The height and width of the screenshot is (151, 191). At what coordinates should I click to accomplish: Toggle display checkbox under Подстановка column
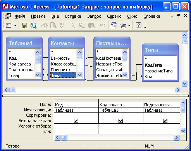[x=165, y=121]
